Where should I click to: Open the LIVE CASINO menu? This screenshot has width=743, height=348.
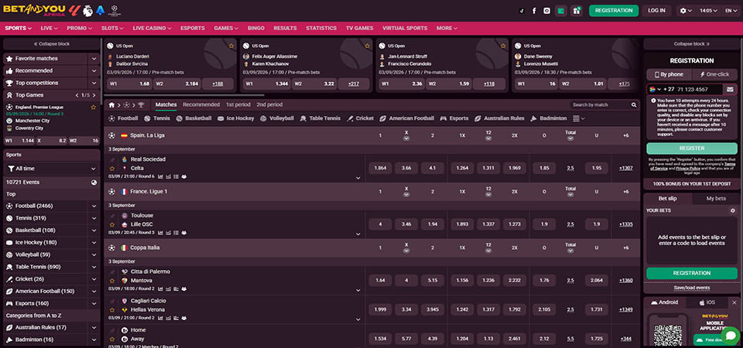152,29
